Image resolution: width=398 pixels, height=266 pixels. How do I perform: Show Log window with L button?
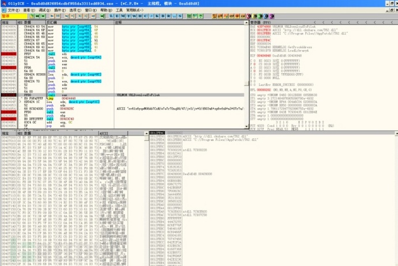click(x=111, y=16)
